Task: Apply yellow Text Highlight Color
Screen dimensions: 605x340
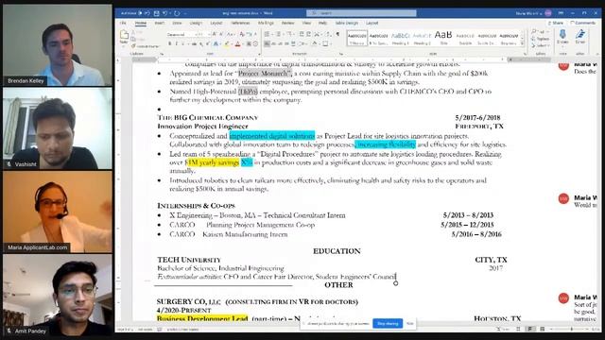Action: pyautogui.click(x=227, y=44)
